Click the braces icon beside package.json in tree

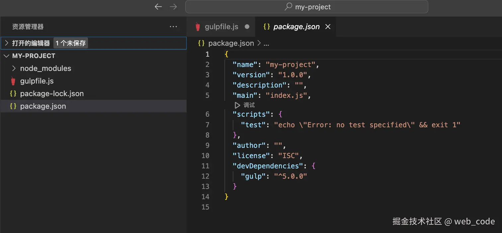(13, 106)
